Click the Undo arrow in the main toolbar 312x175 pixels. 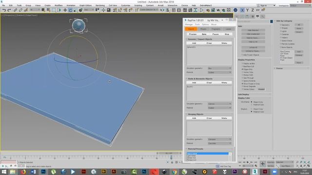(x=4, y=10)
